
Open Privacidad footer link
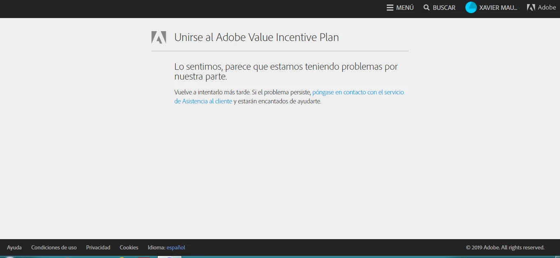(98, 247)
